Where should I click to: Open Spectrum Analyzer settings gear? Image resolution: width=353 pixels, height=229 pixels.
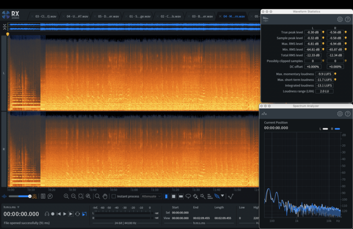click(x=340, y=114)
